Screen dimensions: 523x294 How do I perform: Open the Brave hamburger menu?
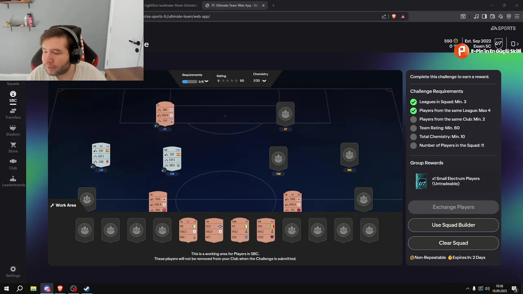(x=517, y=16)
